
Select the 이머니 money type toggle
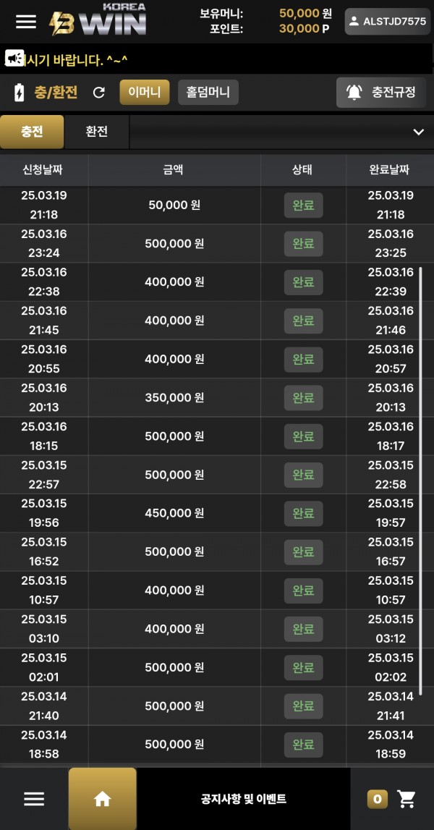(x=145, y=92)
